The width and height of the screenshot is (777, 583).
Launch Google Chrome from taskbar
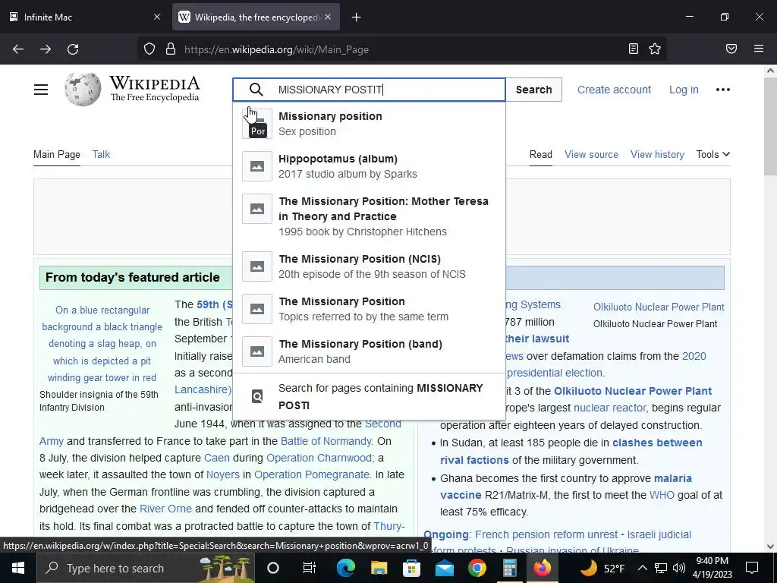pyautogui.click(x=477, y=568)
